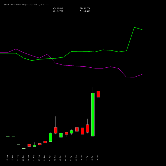
Task: Click the green candle above 07 Sep
Action: coord(72,132)
